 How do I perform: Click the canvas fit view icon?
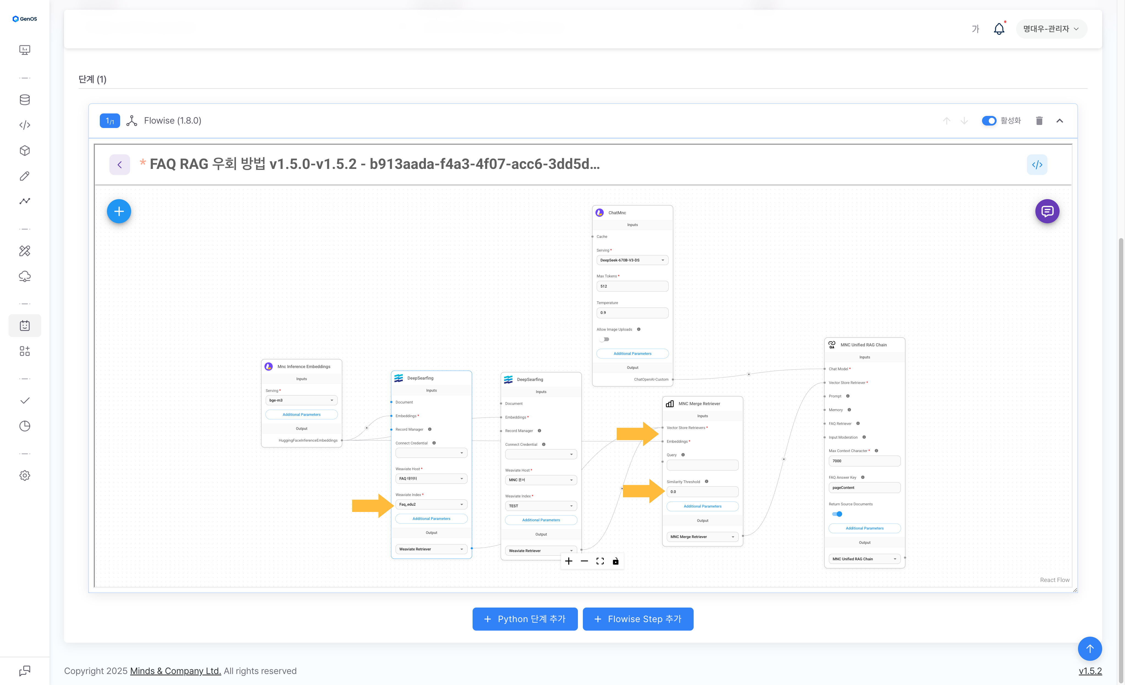[x=600, y=561]
